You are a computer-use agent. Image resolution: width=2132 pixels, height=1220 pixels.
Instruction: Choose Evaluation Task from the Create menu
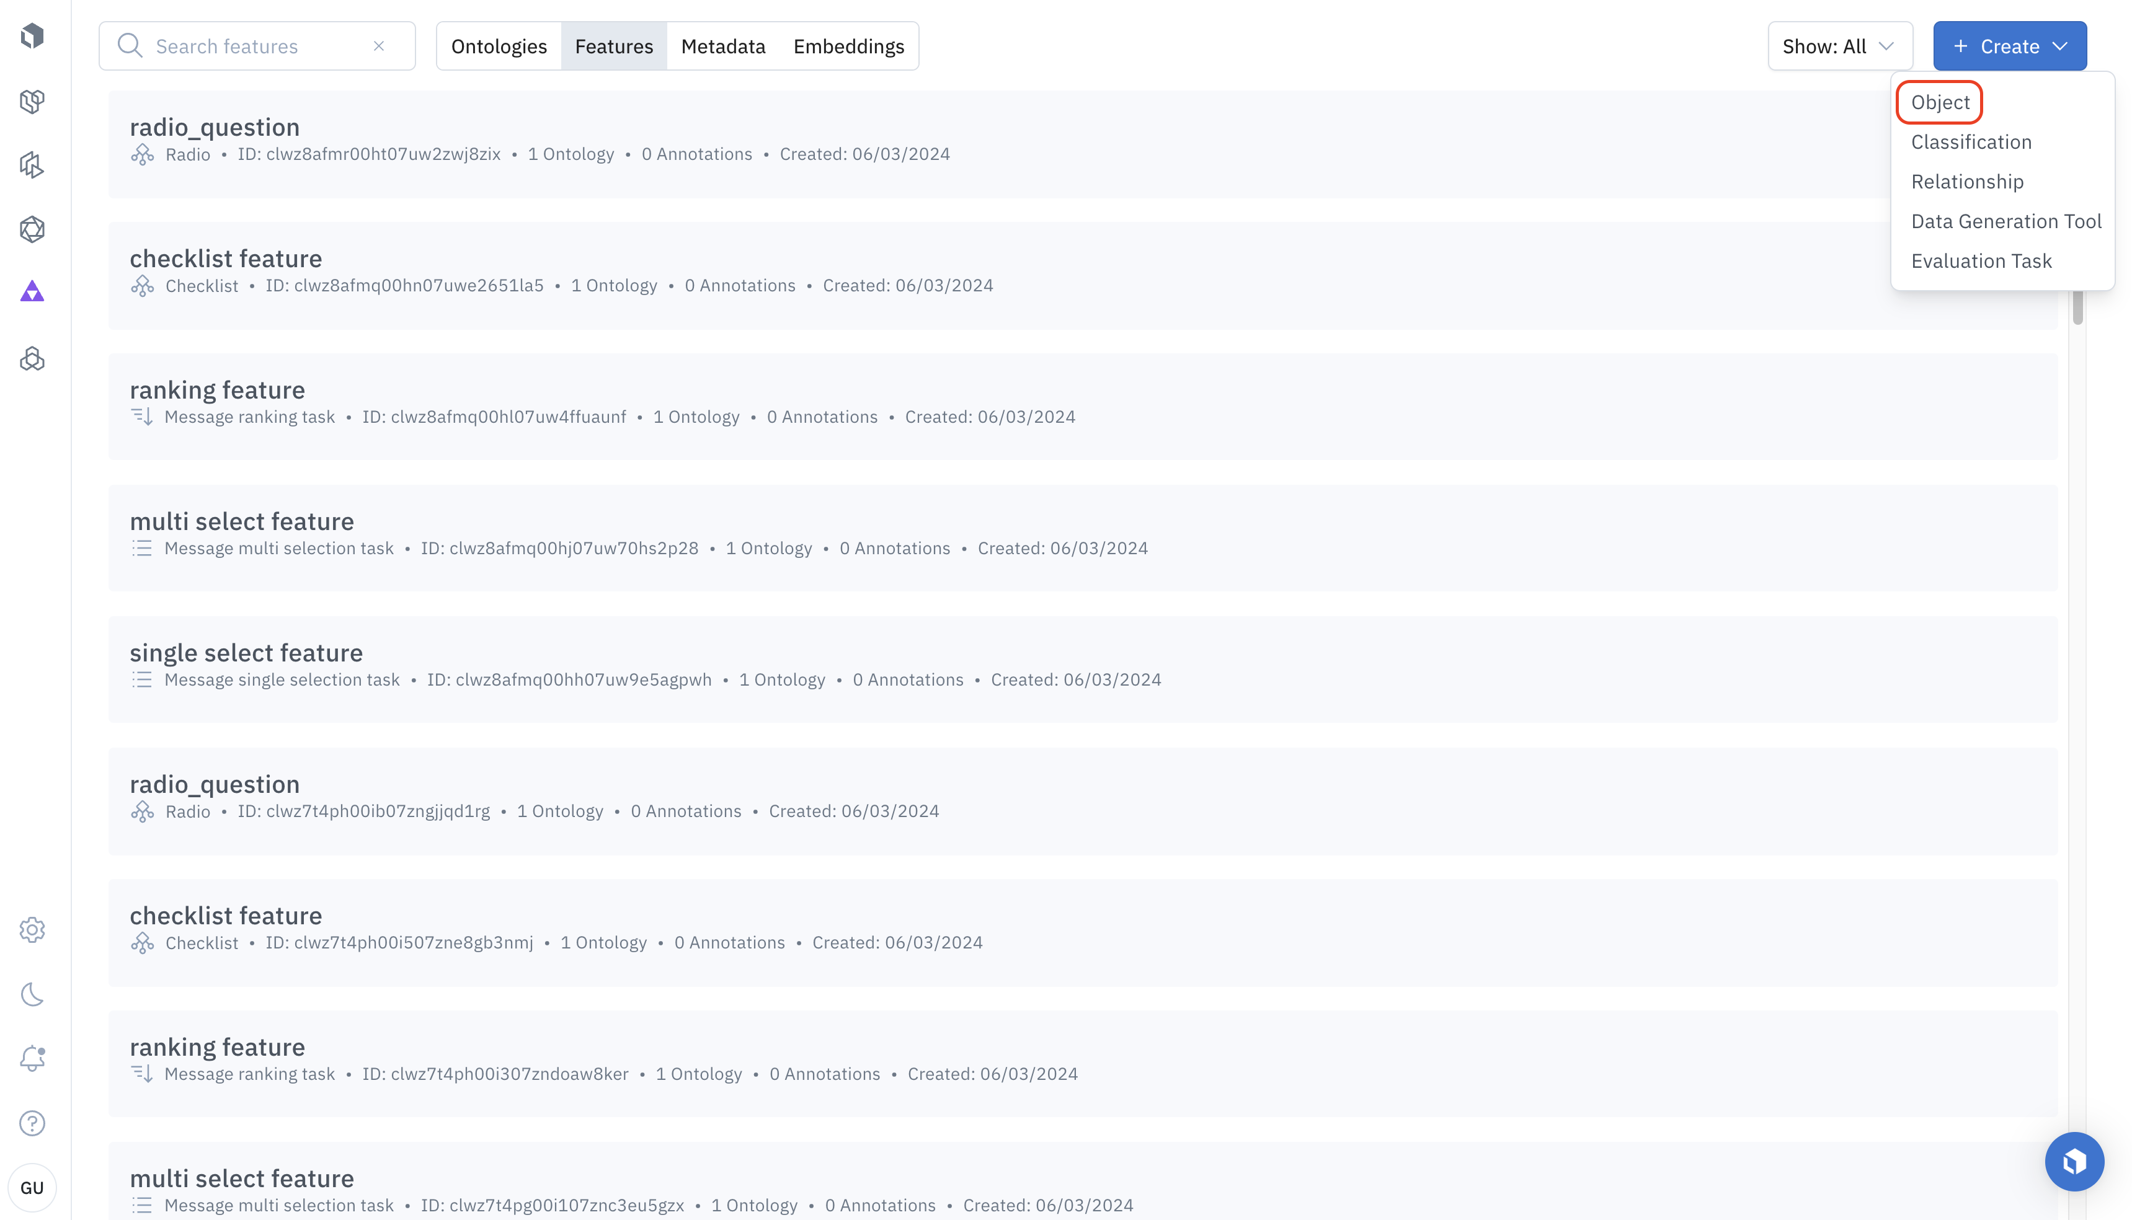1981,262
